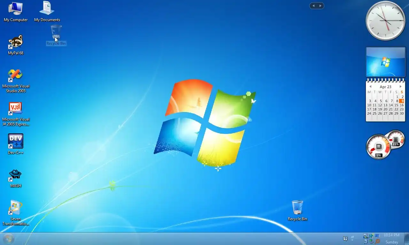Image resolution: width=409 pixels, height=245 pixels.
Task: Select the MyPal 68 raccoon shortcut
Action: click(x=16, y=45)
